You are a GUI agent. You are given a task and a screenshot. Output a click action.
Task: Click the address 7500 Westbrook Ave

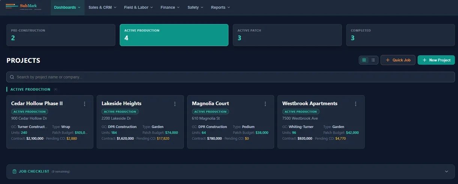300,118
